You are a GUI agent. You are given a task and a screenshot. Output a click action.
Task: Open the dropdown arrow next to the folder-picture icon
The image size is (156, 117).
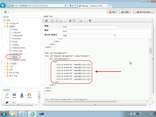[85, 21]
